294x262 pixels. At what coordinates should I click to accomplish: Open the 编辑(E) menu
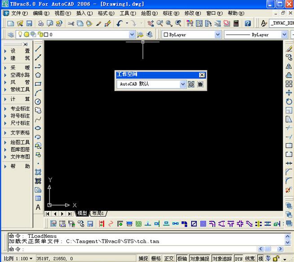point(41,13)
